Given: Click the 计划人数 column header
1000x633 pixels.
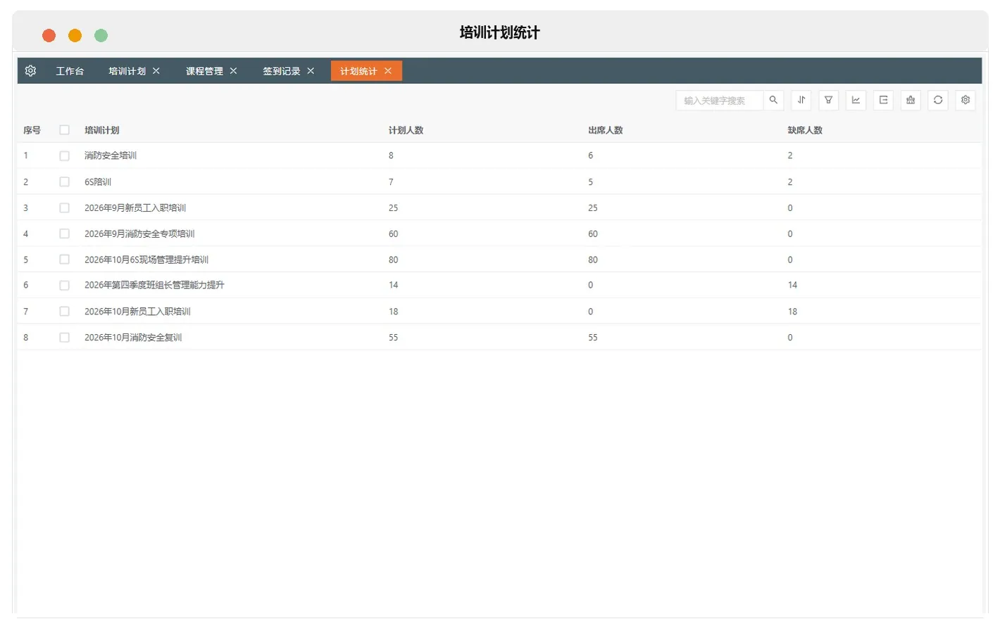Looking at the screenshot, I should [406, 130].
